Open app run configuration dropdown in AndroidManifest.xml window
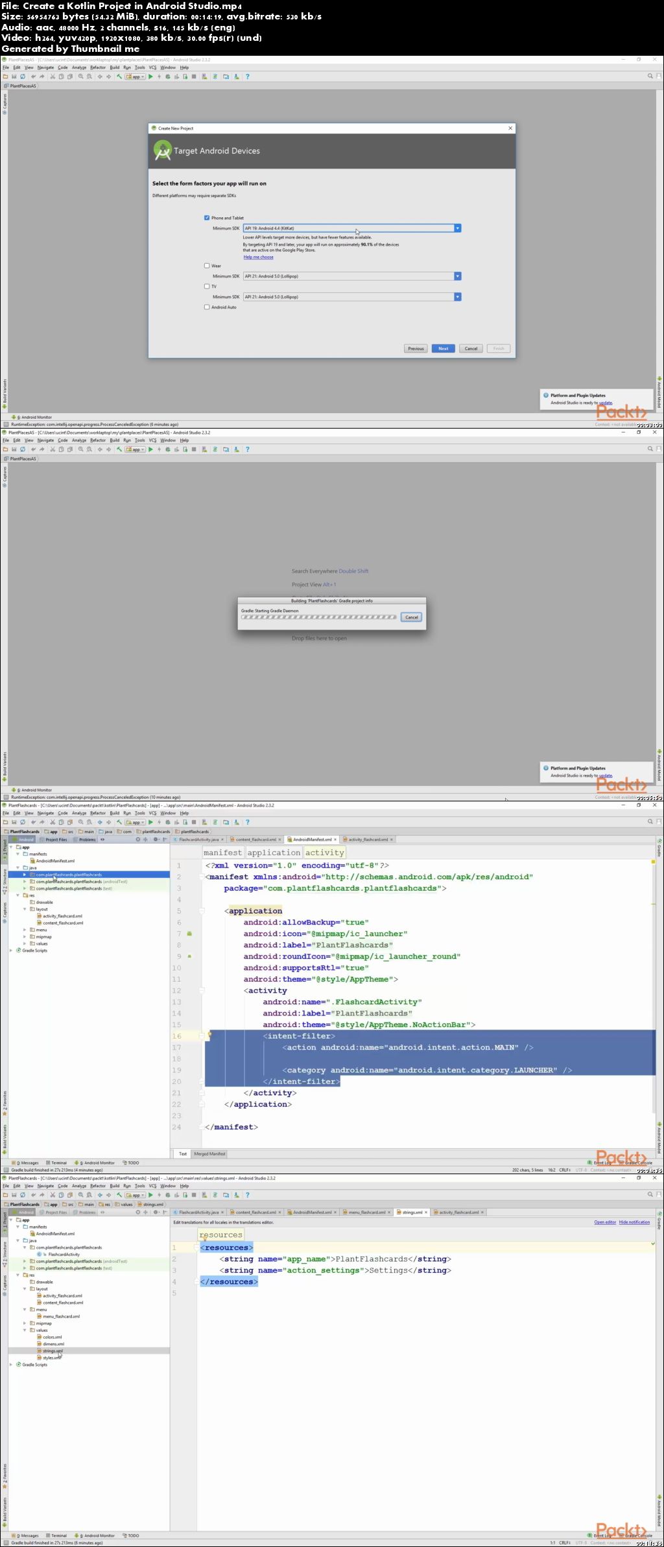This screenshot has width=664, height=1547. (135, 822)
